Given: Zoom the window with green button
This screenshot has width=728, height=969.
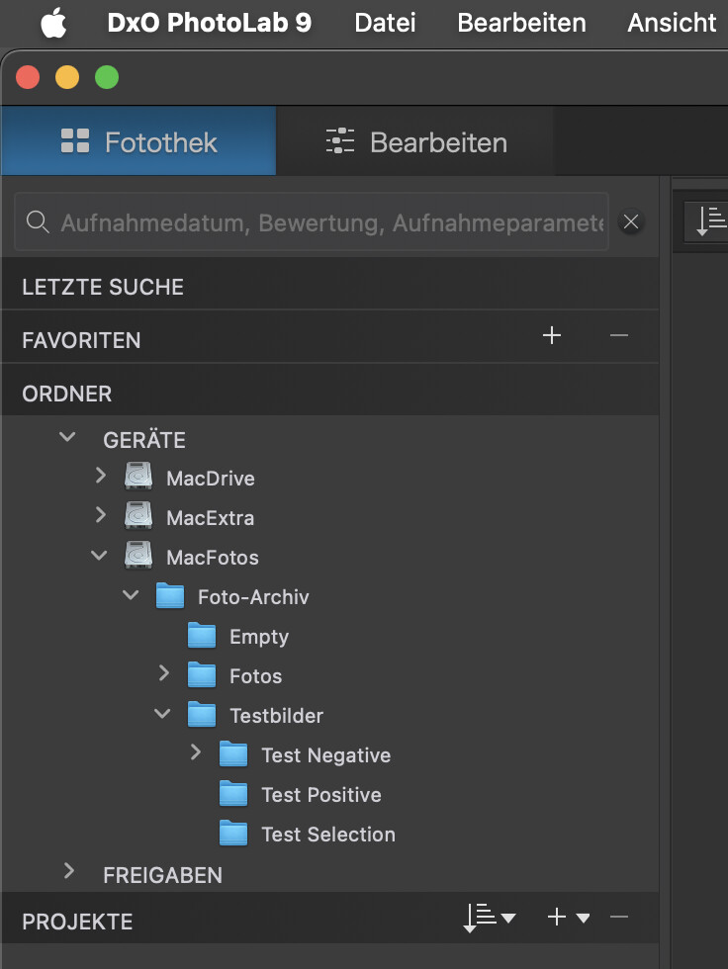Looking at the screenshot, I should point(107,77).
